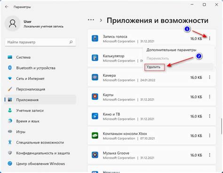
Task: Click the Учетные записи person icon
Action: click(x=10, y=110)
